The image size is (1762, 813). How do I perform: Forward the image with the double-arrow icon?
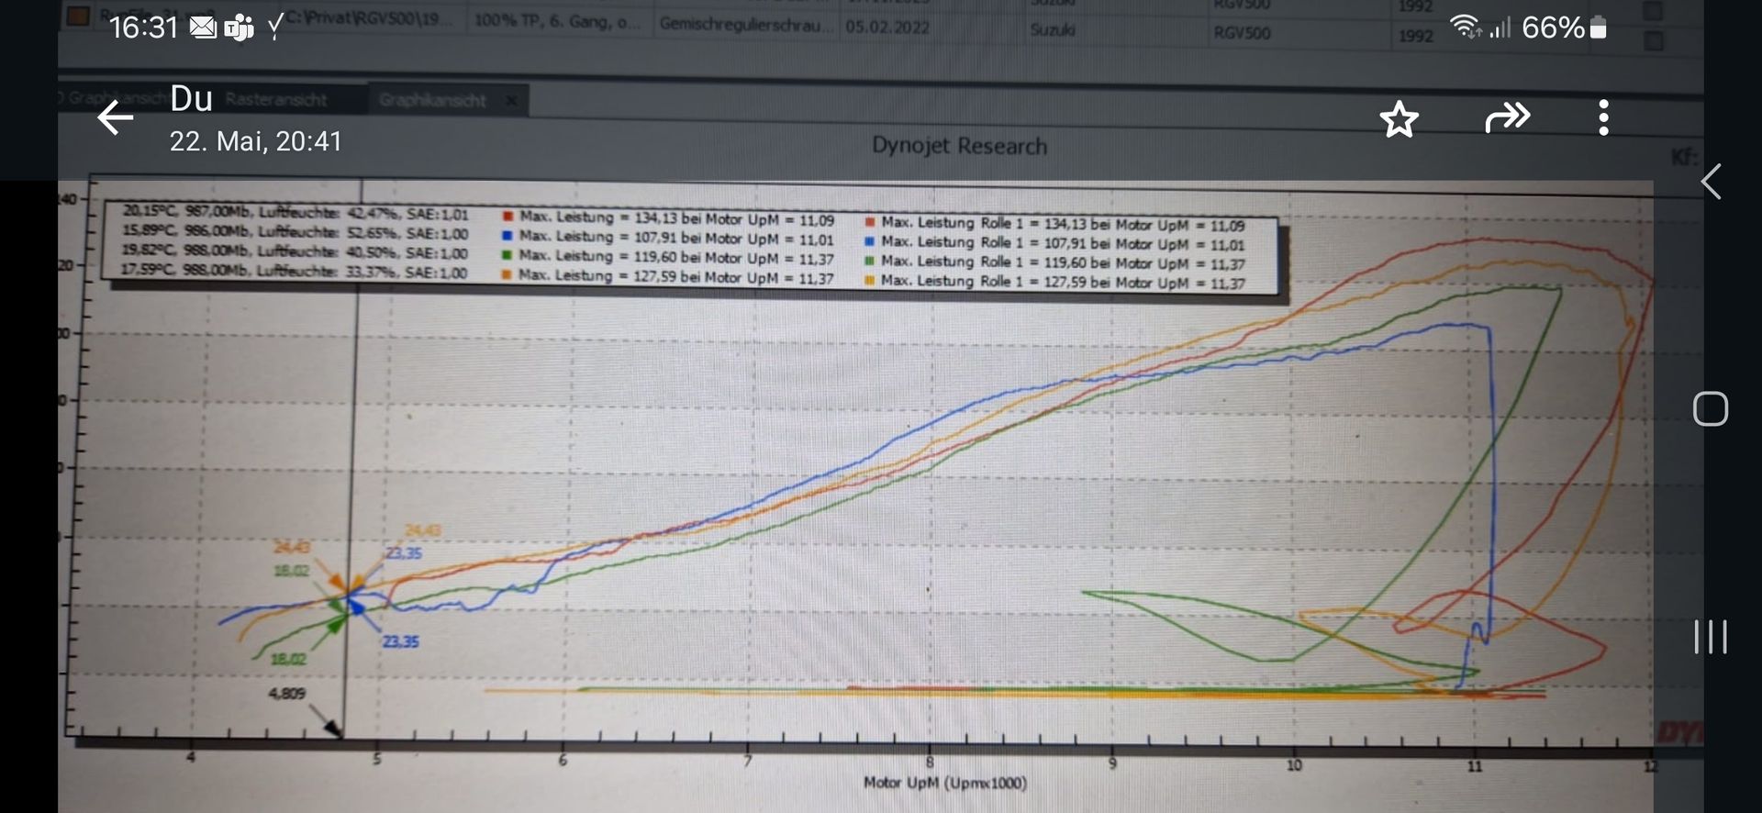[x=1508, y=117]
